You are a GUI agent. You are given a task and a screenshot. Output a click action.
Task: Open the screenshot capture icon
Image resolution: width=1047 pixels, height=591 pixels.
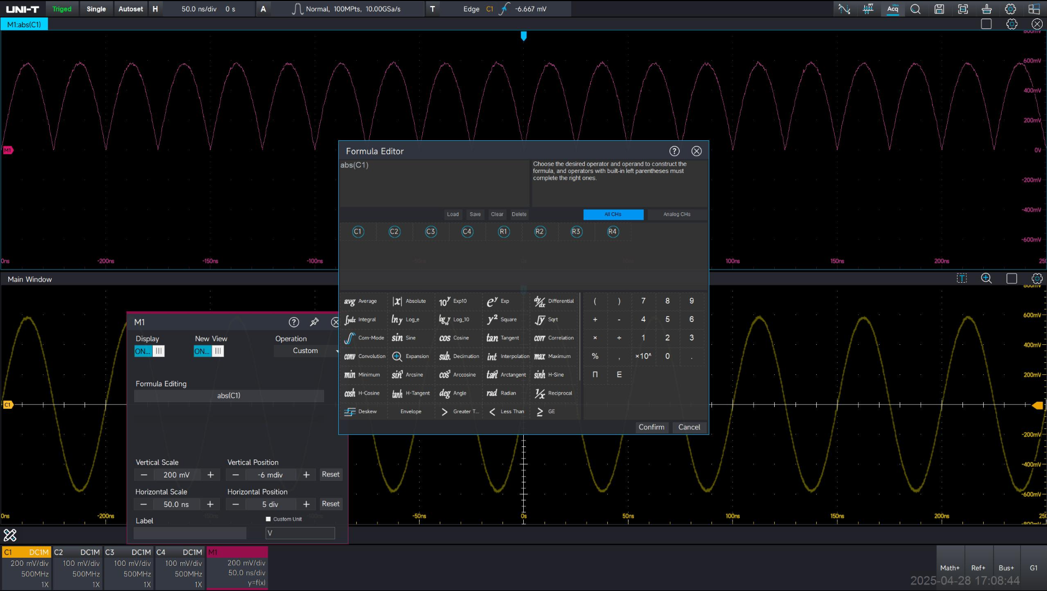963,9
